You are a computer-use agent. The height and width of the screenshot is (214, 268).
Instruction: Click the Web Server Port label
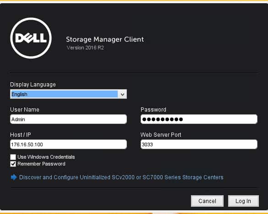pyautogui.click(x=161, y=135)
